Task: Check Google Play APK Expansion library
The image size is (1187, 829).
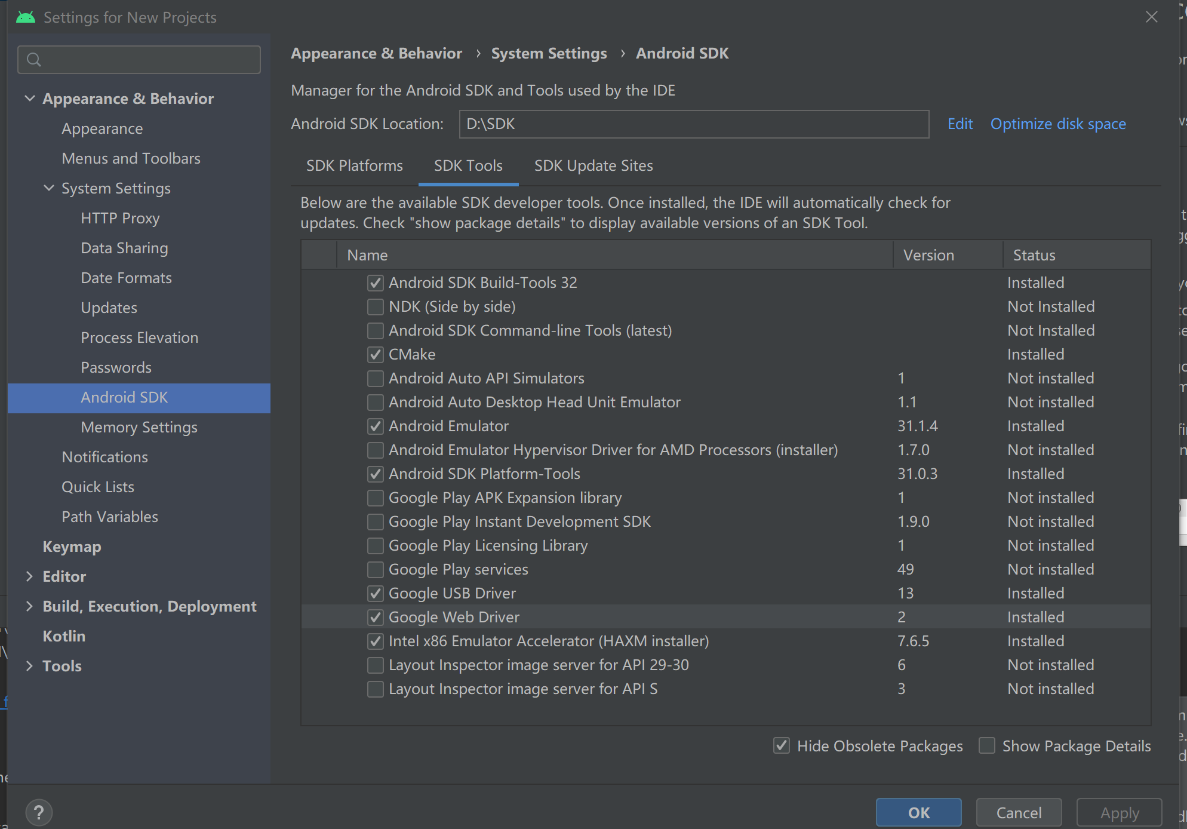Action: click(x=375, y=498)
